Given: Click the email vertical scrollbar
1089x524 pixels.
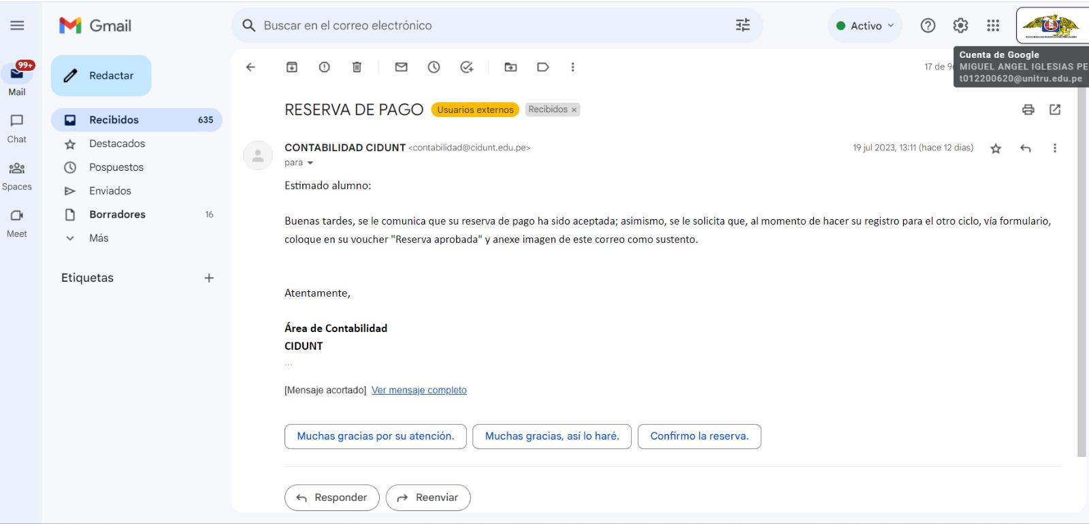Looking at the screenshot, I should 1082,272.
